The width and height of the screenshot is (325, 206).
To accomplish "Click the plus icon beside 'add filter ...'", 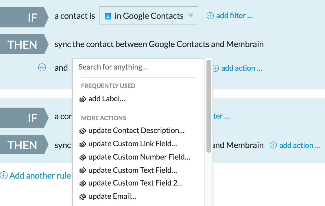I will click(210, 16).
